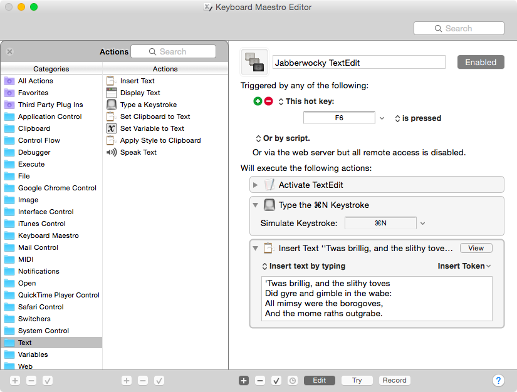
Task: Select the Third Party Plug Ins category
Action: pos(51,105)
